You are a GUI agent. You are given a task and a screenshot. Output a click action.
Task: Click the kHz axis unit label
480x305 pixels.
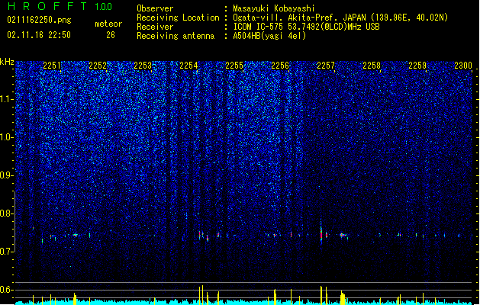point(7,62)
